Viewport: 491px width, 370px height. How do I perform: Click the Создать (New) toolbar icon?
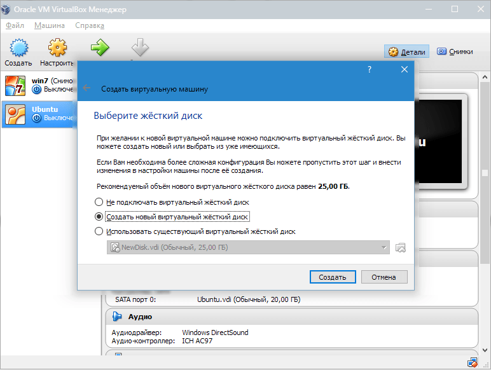coord(18,50)
